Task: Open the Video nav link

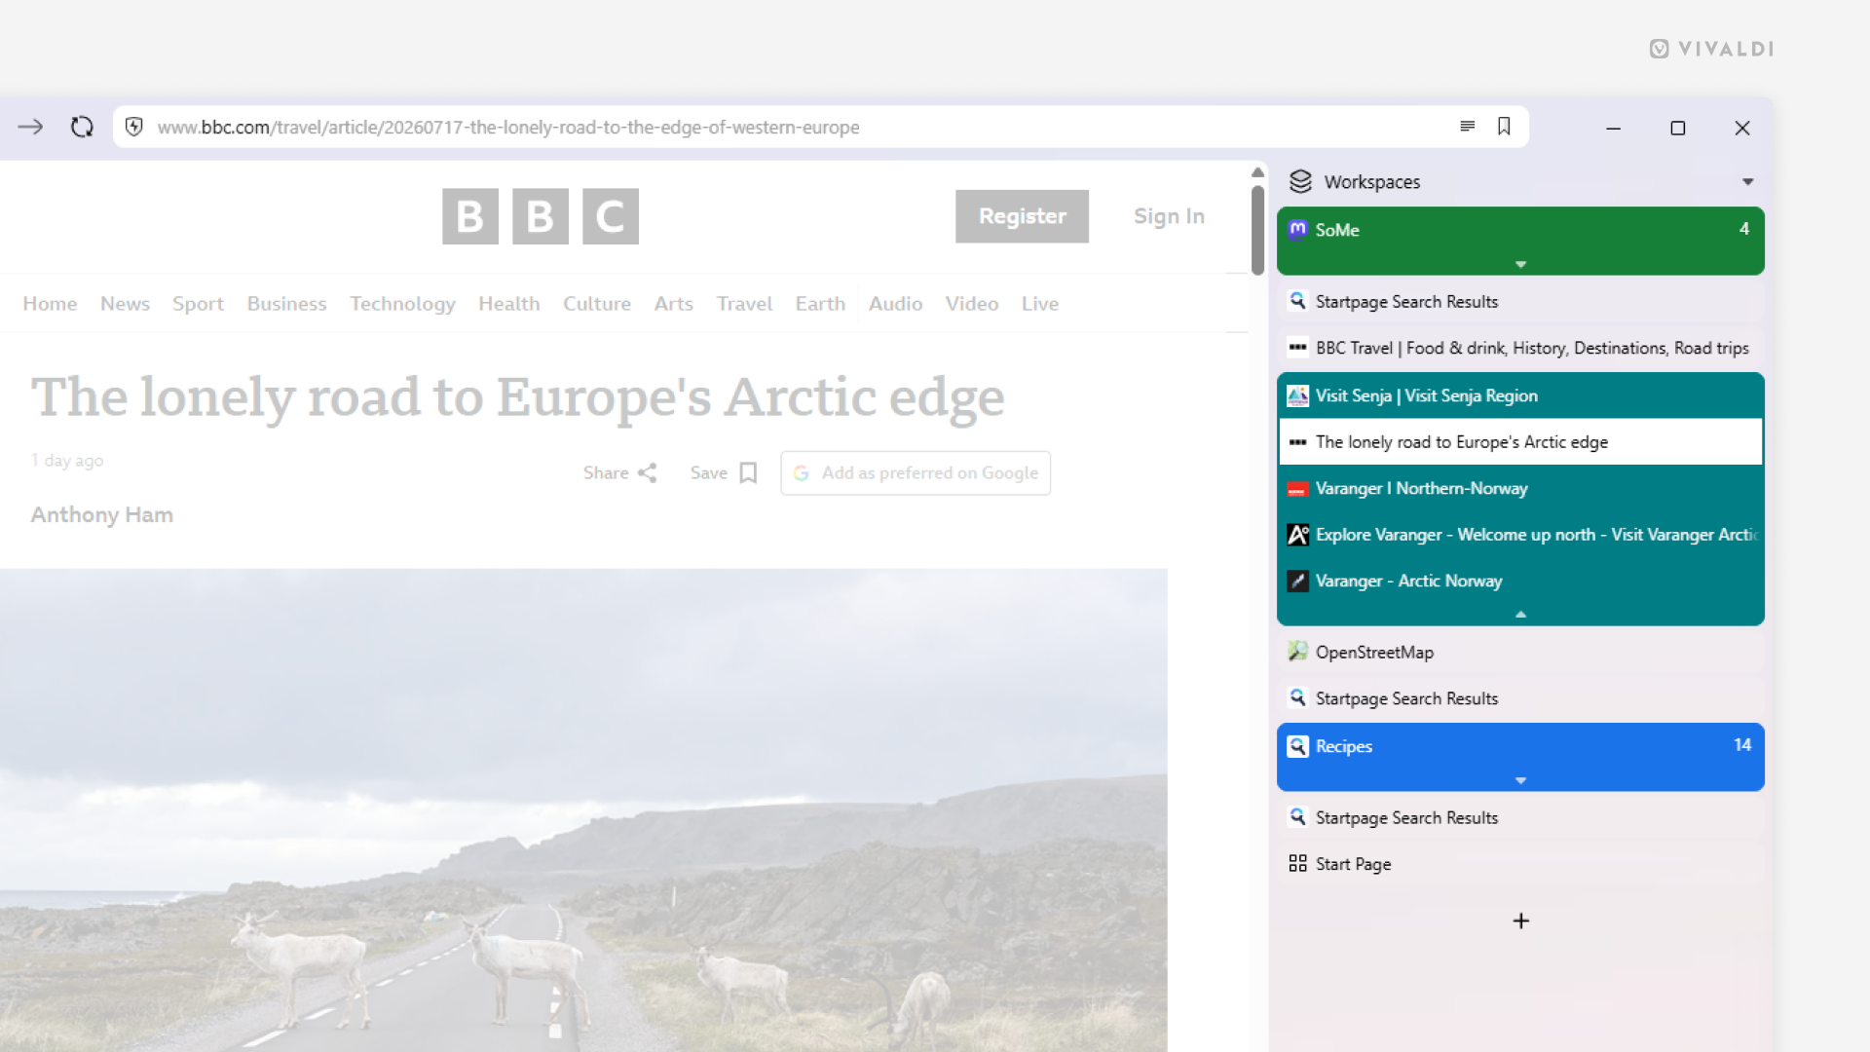Action: tap(971, 303)
